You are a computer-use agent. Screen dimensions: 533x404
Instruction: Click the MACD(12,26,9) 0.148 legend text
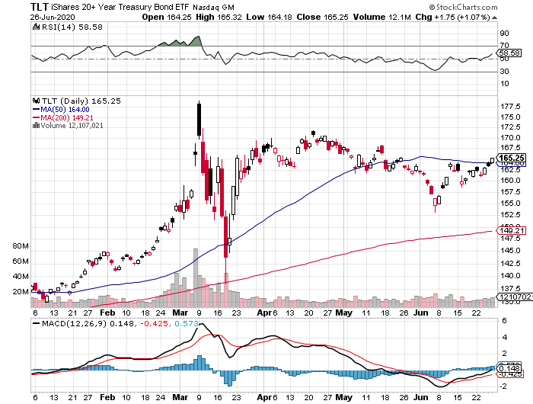point(88,323)
